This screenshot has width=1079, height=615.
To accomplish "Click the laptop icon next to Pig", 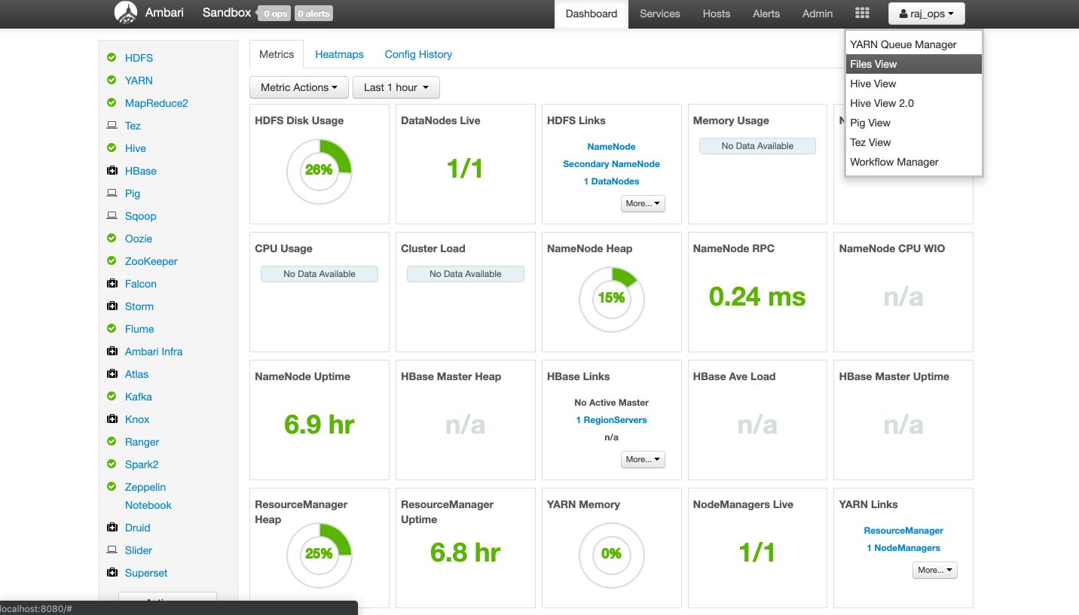I will pos(112,193).
